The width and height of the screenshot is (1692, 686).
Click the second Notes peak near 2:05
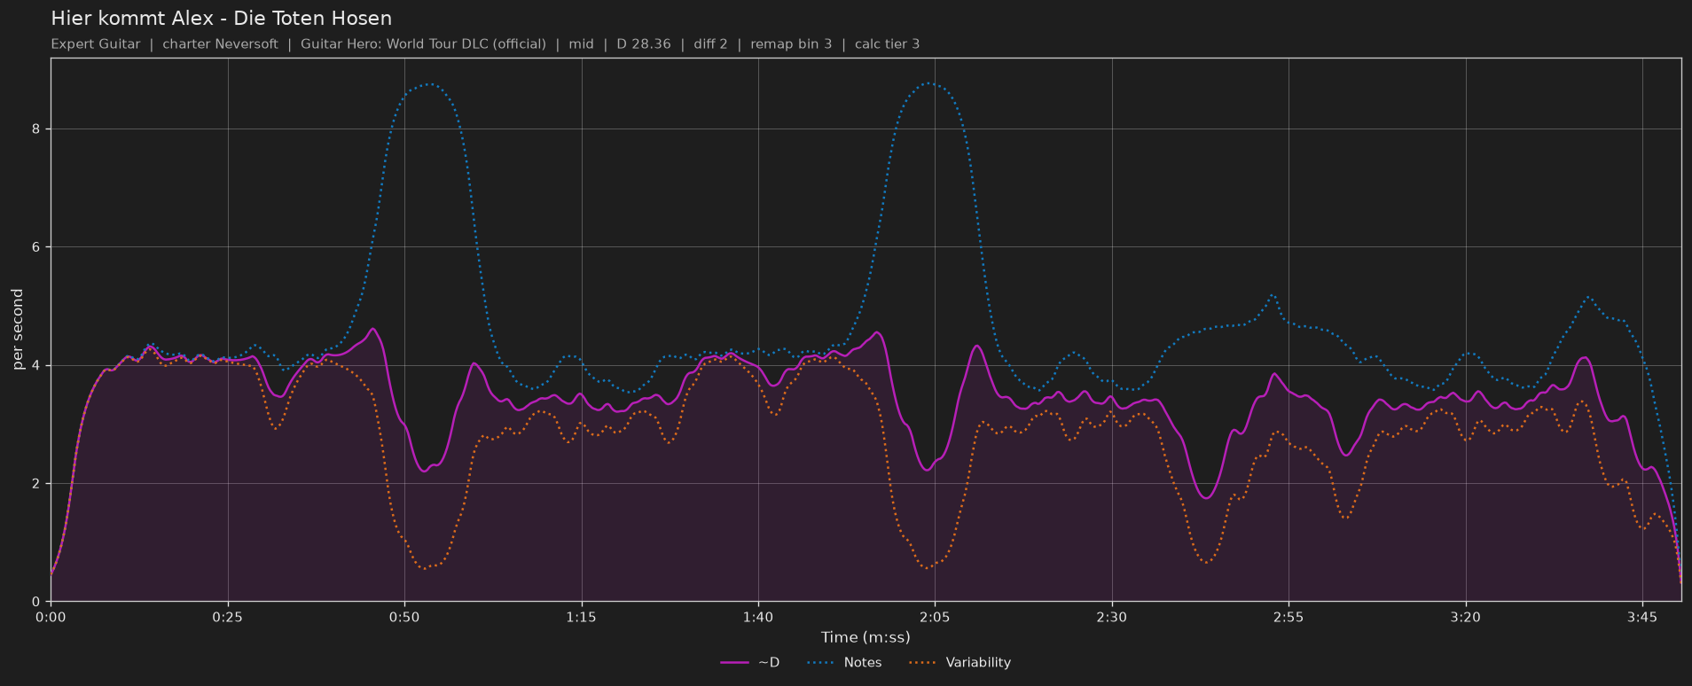coord(928,83)
